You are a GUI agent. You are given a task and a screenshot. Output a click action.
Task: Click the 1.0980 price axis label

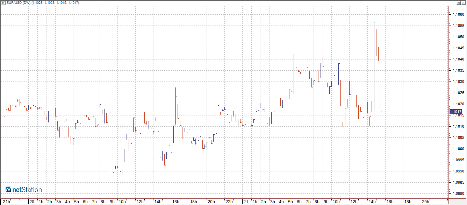coord(458,193)
